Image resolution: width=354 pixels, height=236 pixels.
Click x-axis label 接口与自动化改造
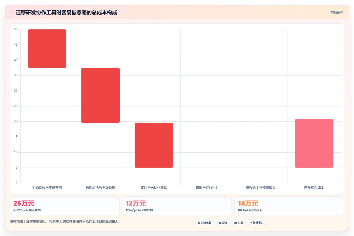click(154, 188)
